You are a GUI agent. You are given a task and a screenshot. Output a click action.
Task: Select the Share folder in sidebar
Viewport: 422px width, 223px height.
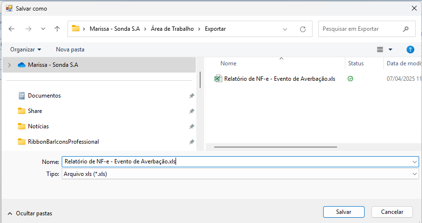click(x=35, y=111)
